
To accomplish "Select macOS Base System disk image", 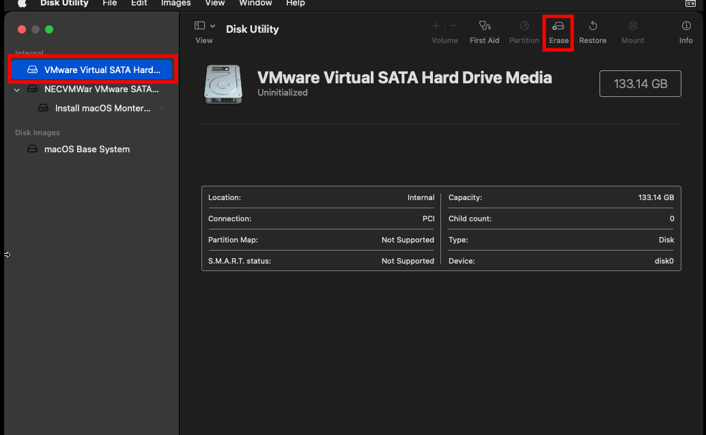I will point(92,149).
